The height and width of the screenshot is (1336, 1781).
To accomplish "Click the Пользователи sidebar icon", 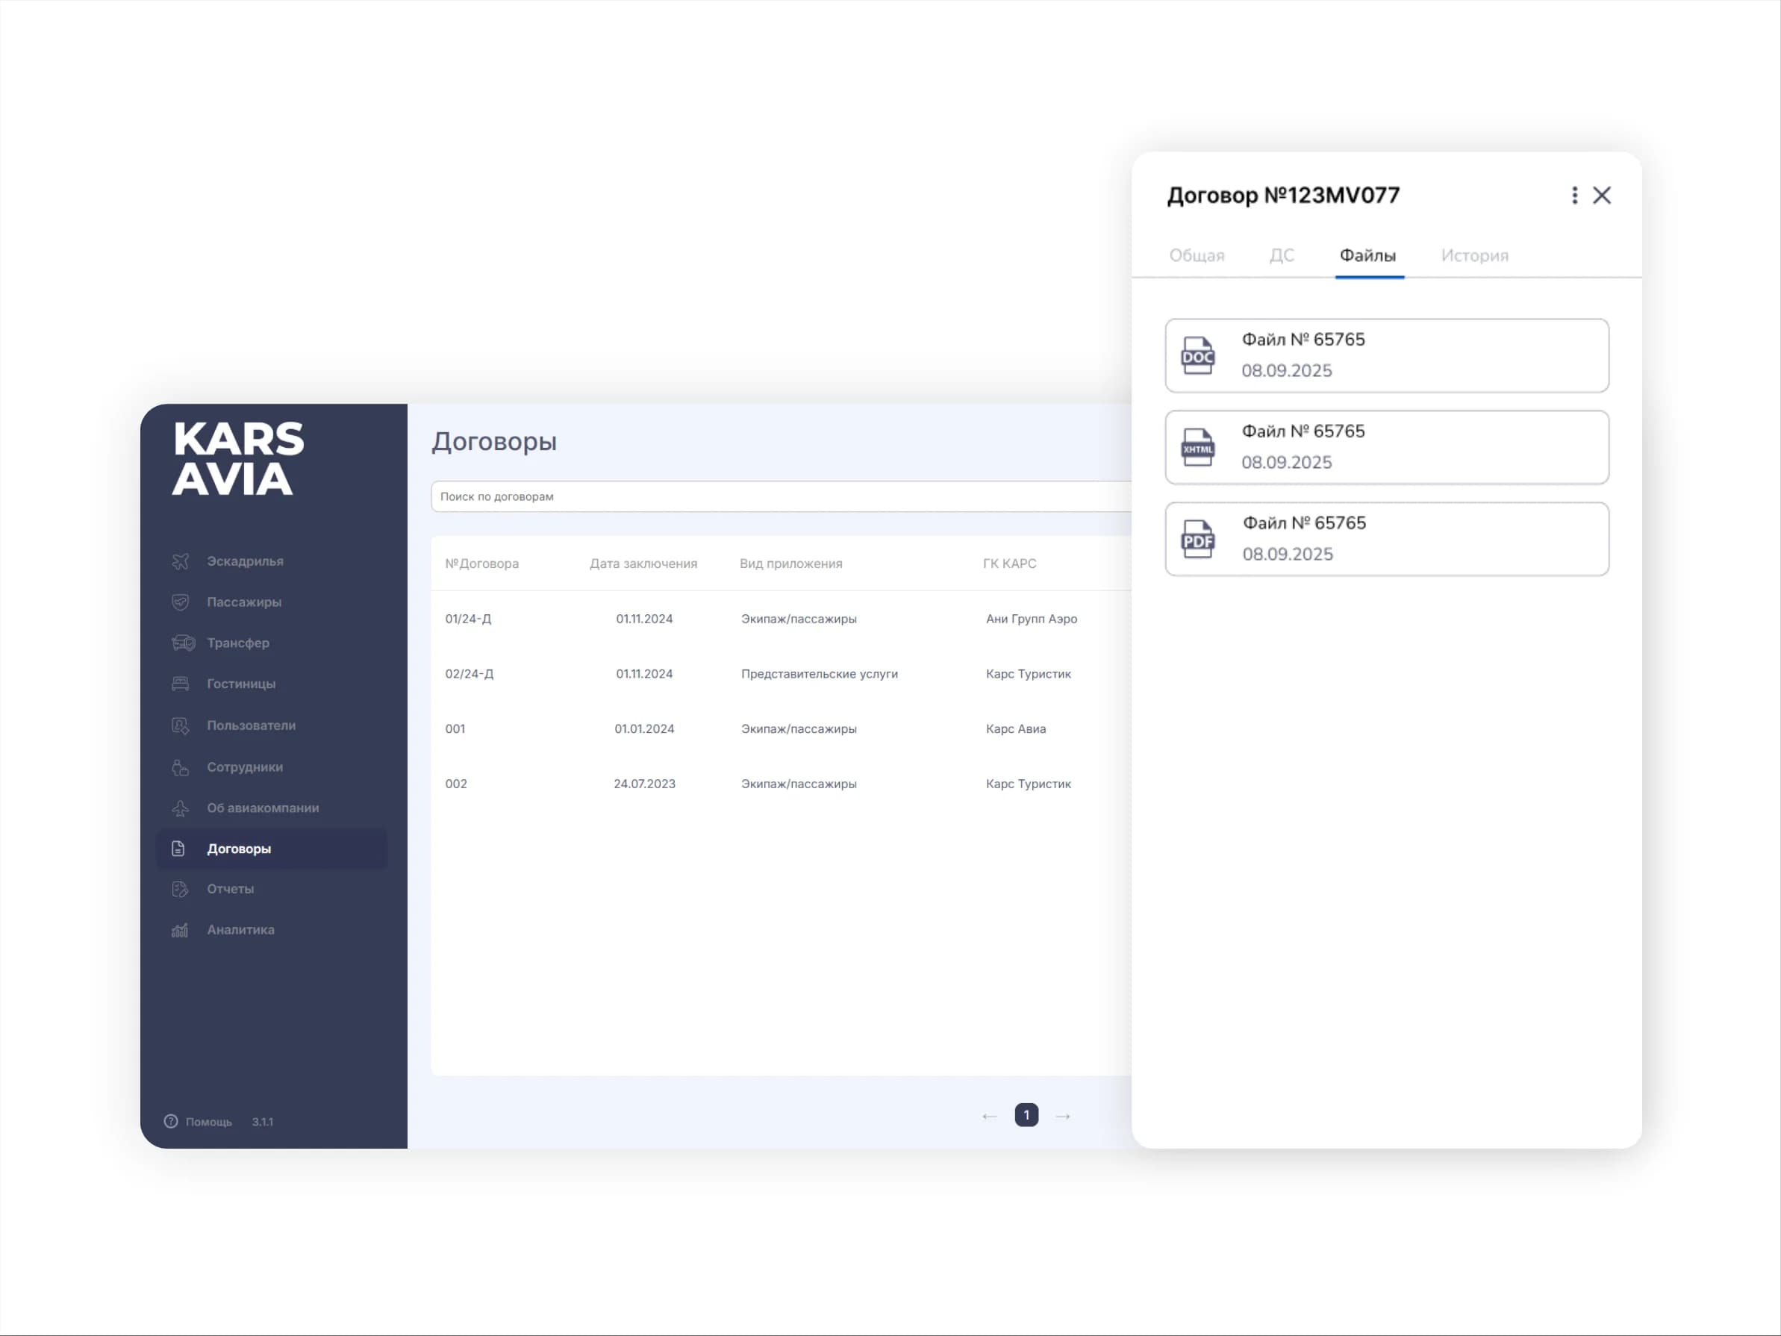I will (181, 725).
